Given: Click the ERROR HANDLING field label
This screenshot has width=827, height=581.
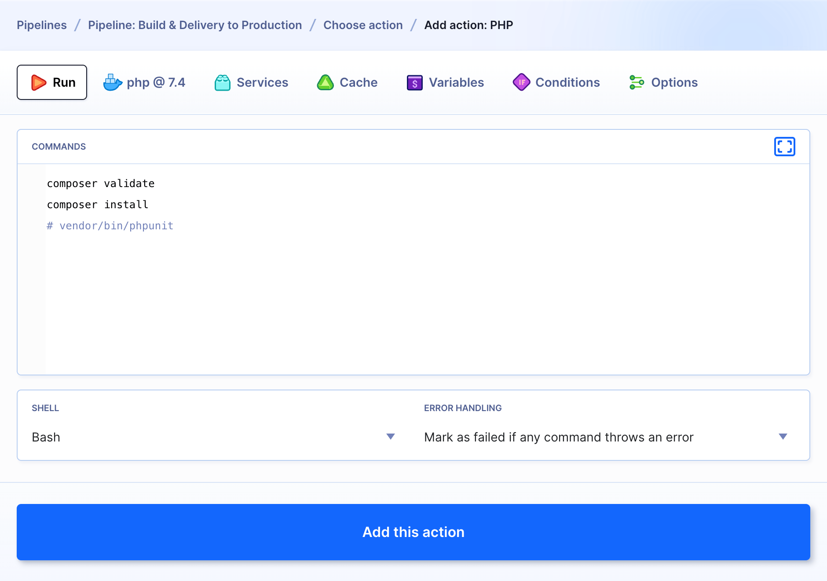Looking at the screenshot, I should tap(463, 408).
